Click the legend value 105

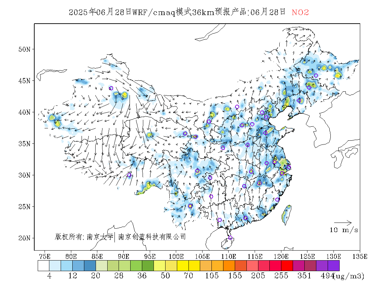[212, 276]
